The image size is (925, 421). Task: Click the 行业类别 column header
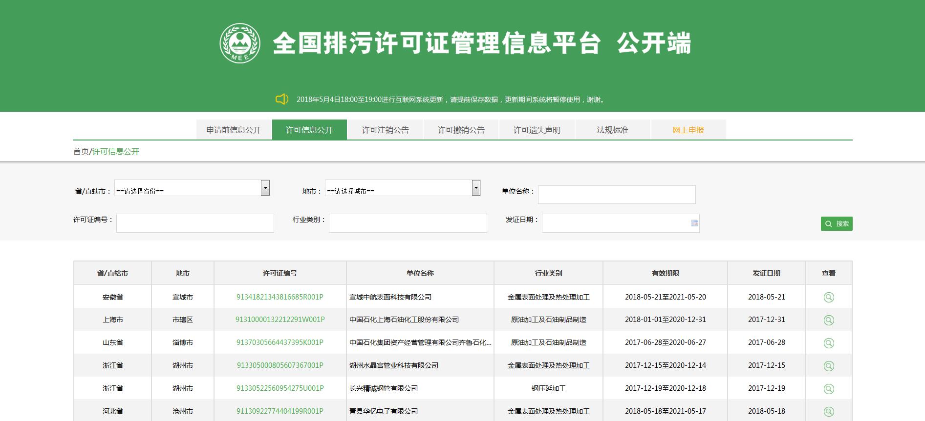[549, 273]
